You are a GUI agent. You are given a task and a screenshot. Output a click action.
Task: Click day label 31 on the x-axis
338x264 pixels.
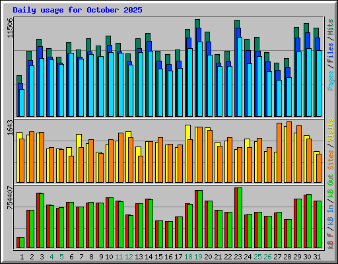317,257
